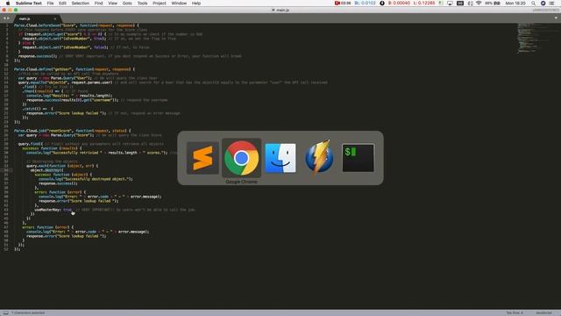Open the Selection menu
Image resolution: width=561 pixels, height=316 pixels.
click(x=80, y=4)
